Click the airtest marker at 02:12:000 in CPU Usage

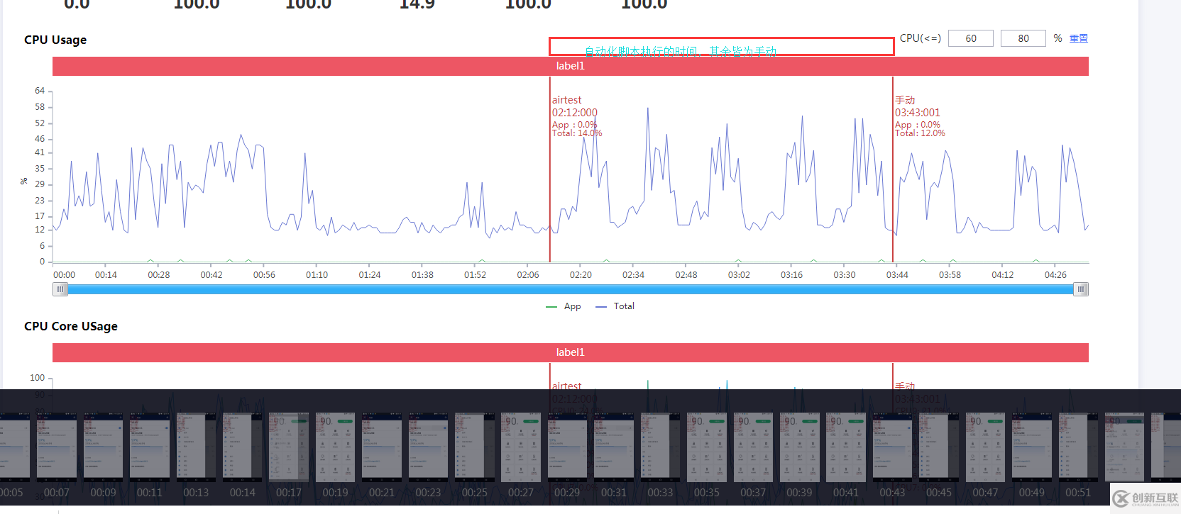[x=575, y=106]
